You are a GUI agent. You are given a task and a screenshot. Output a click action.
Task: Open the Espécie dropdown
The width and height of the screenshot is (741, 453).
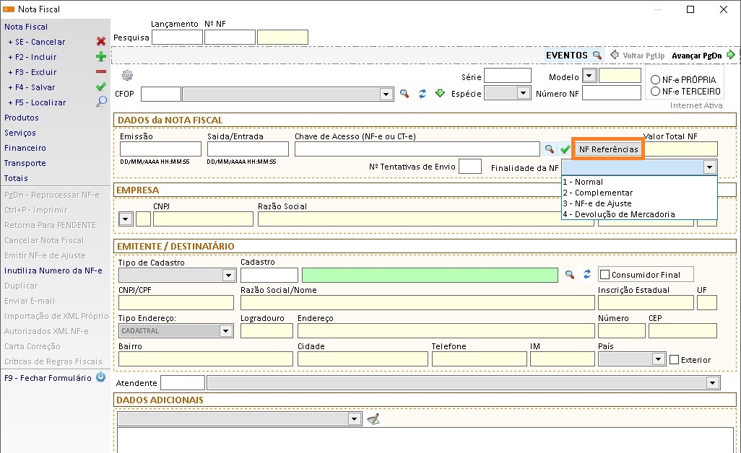[523, 93]
